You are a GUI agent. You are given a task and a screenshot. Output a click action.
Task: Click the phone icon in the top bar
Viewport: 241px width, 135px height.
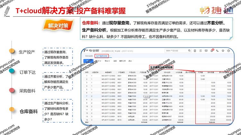point(218,50)
